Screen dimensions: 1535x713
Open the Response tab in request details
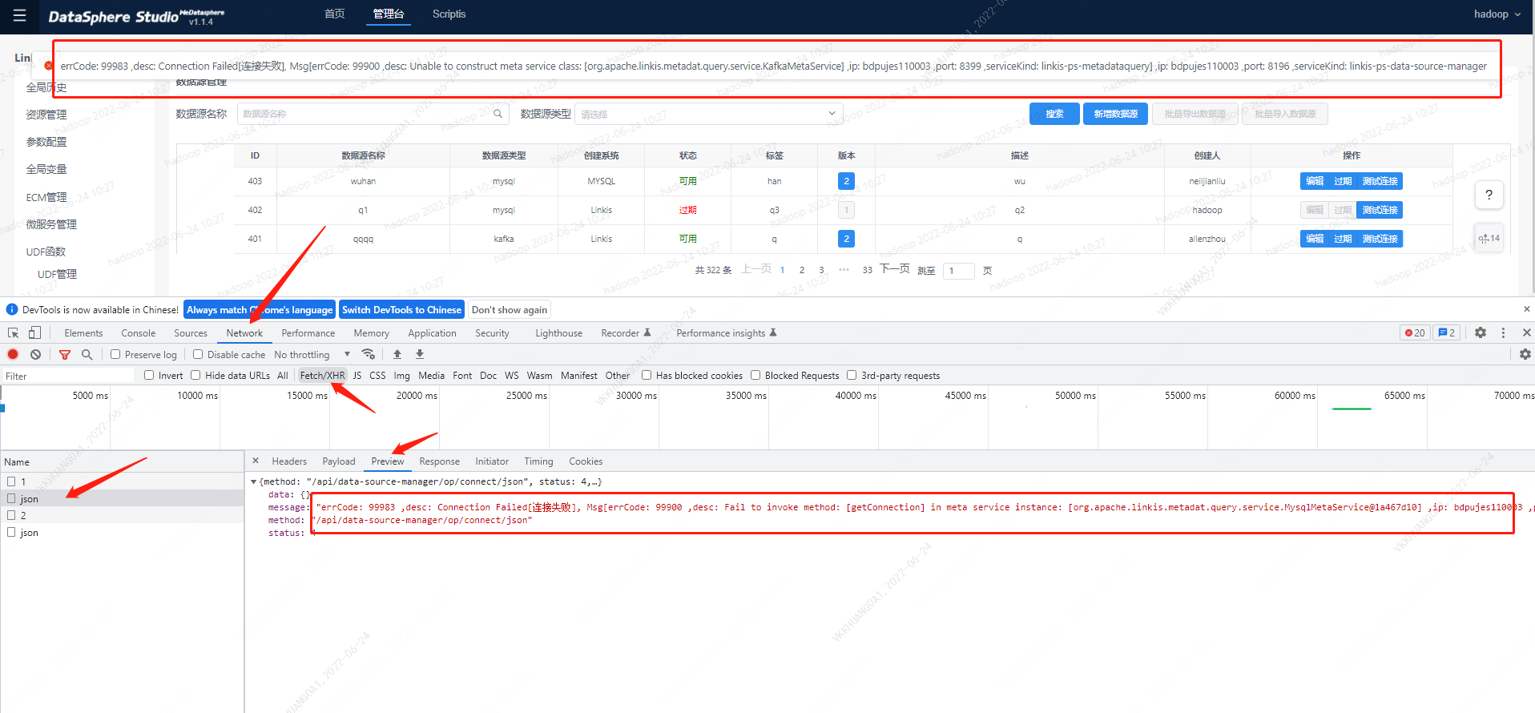click(x=439, y=461)
